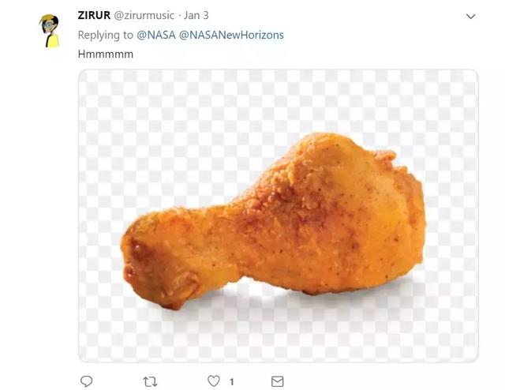The image size is (505, 390).
Task: Click the Jan 3 timestamp
Action: (197, 15)
